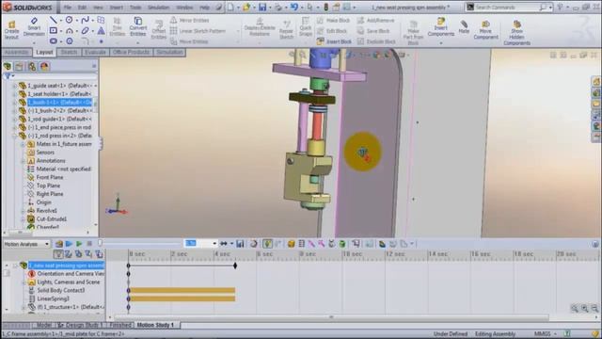
Task: Click Insert Components icon
Action: pyautogui.click(x=441, y=27)
